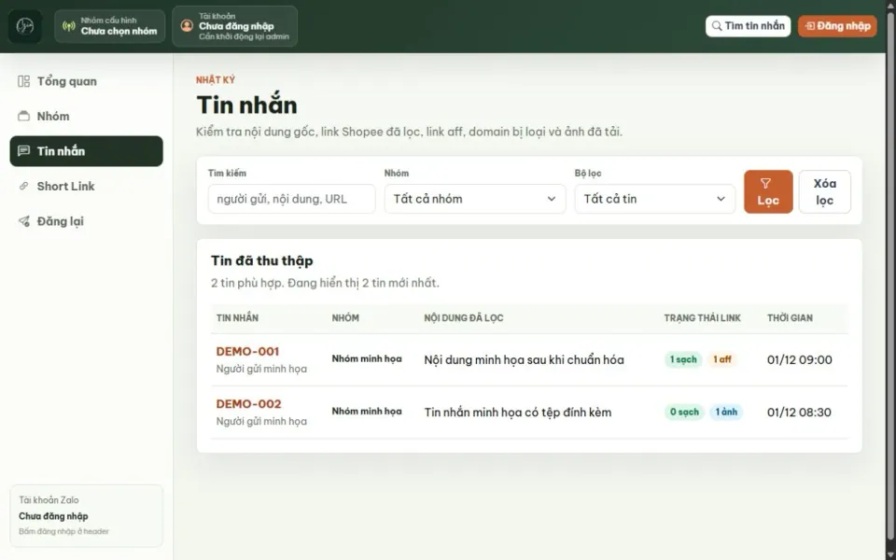Open the Short Link section

pos(86,186)
